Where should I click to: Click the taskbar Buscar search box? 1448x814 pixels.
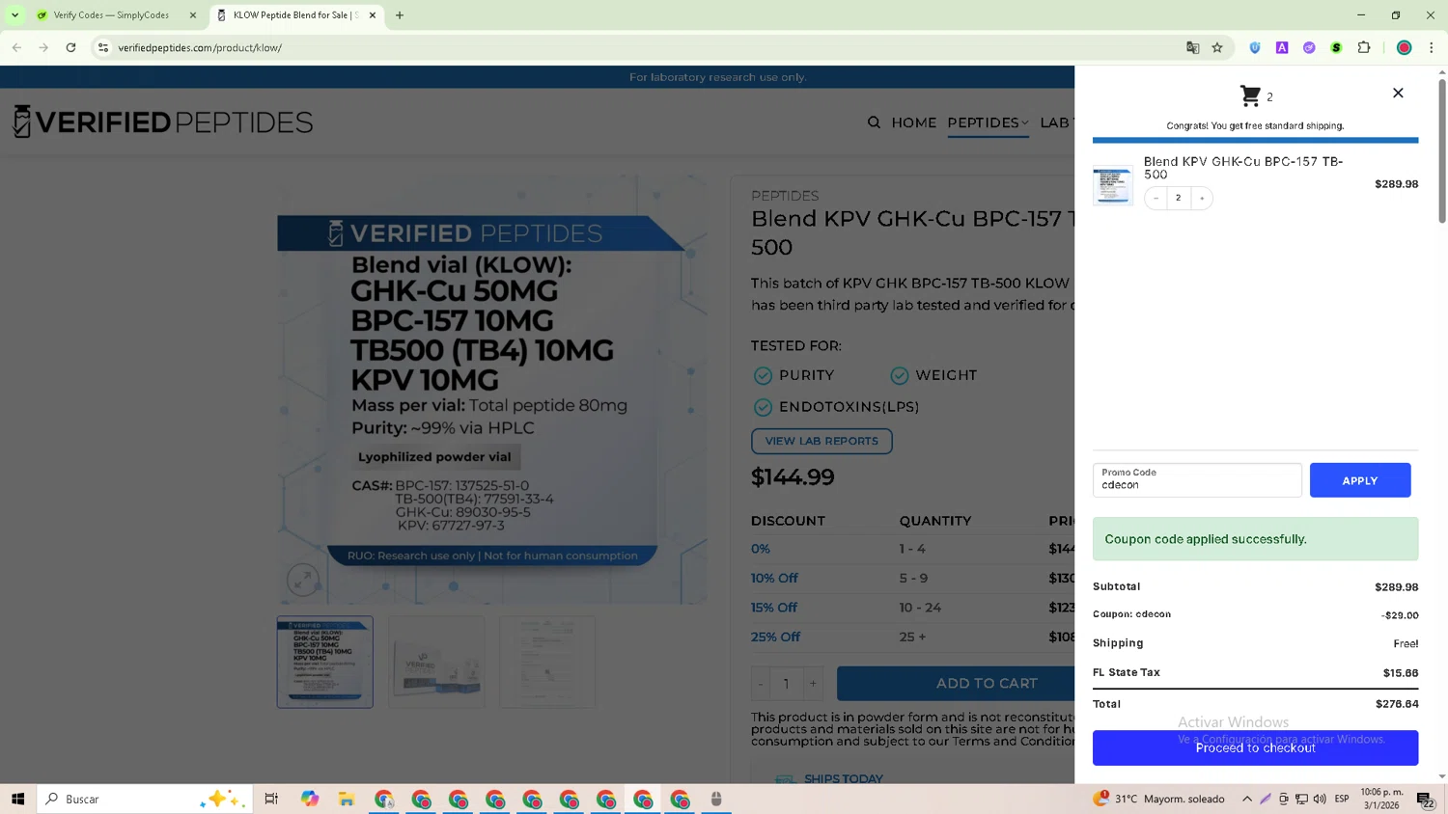point(145,799)
